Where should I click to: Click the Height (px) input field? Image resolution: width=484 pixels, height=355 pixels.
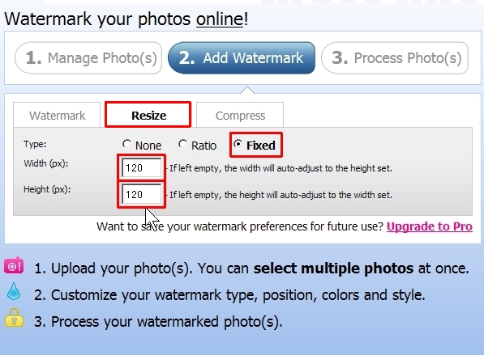pos(142,195)
